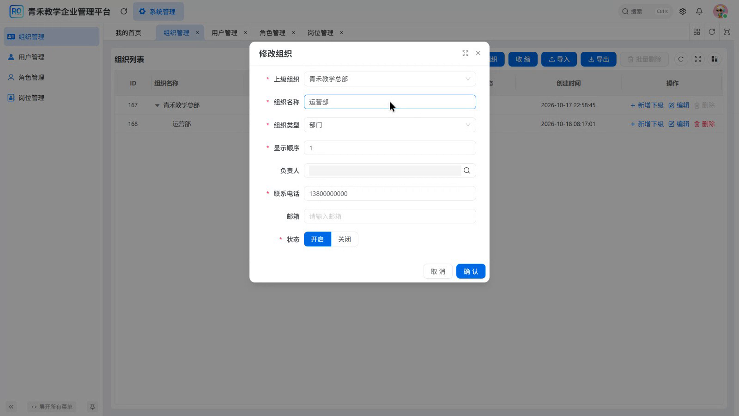The width and height of the screenshot is (739, 416).
Task: Close the 岗位管理 tab
Action: point(341,32)
